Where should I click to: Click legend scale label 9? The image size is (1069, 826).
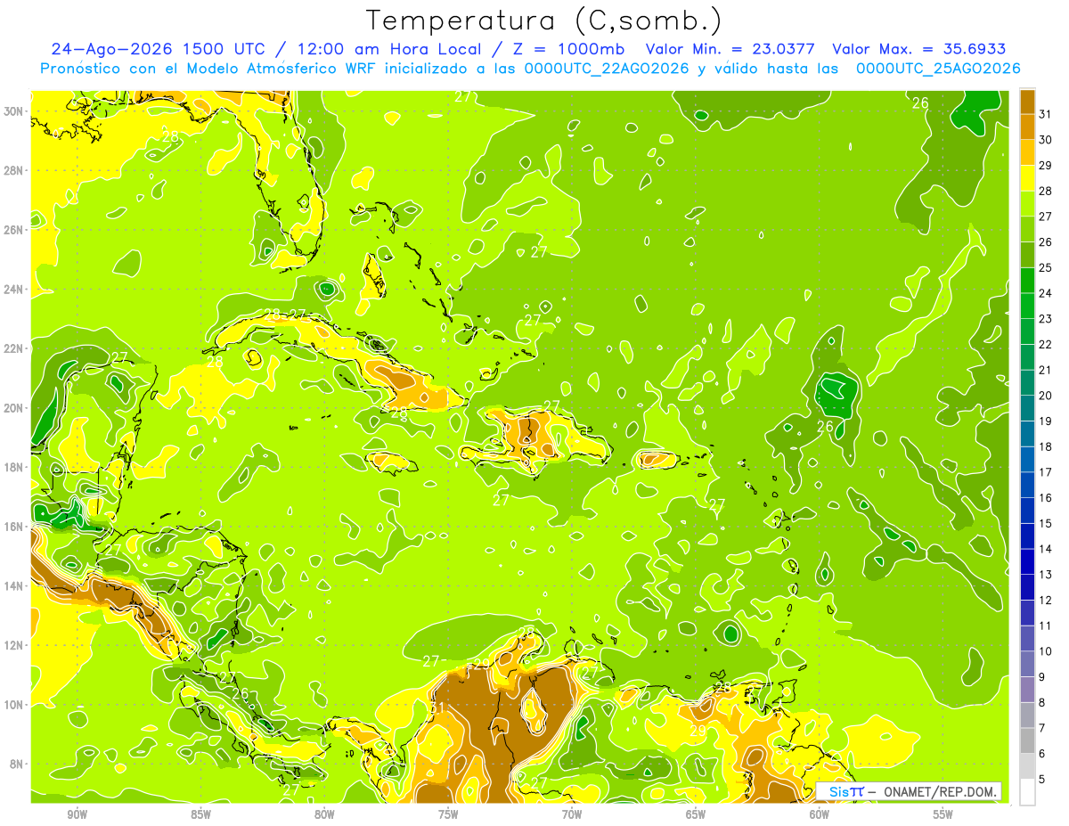coord(1042,677)
